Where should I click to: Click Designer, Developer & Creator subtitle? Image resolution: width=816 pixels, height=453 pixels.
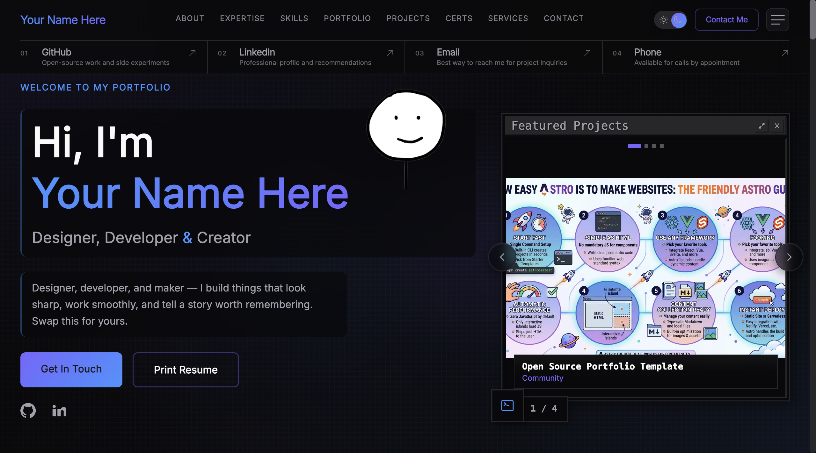141,238
